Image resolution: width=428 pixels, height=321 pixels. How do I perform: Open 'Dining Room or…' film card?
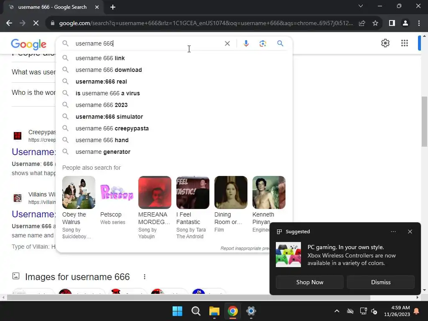231,204
